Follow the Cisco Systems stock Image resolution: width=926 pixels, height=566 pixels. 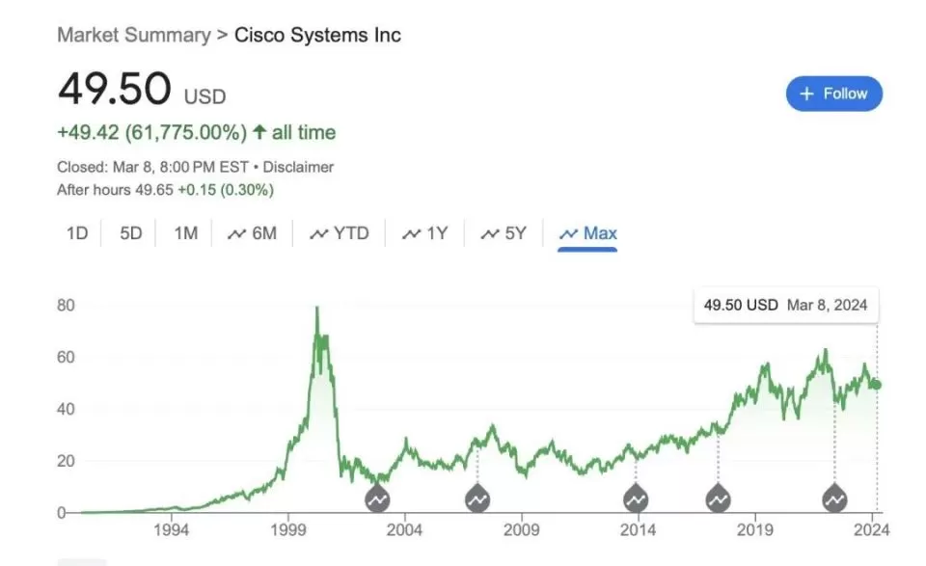(833, 94)
